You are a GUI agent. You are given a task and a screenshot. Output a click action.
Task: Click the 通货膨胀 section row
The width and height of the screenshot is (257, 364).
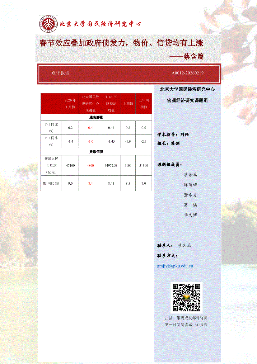point(96,118)
